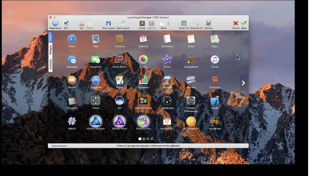Jump to second page dot indicator

coord(144,139)
